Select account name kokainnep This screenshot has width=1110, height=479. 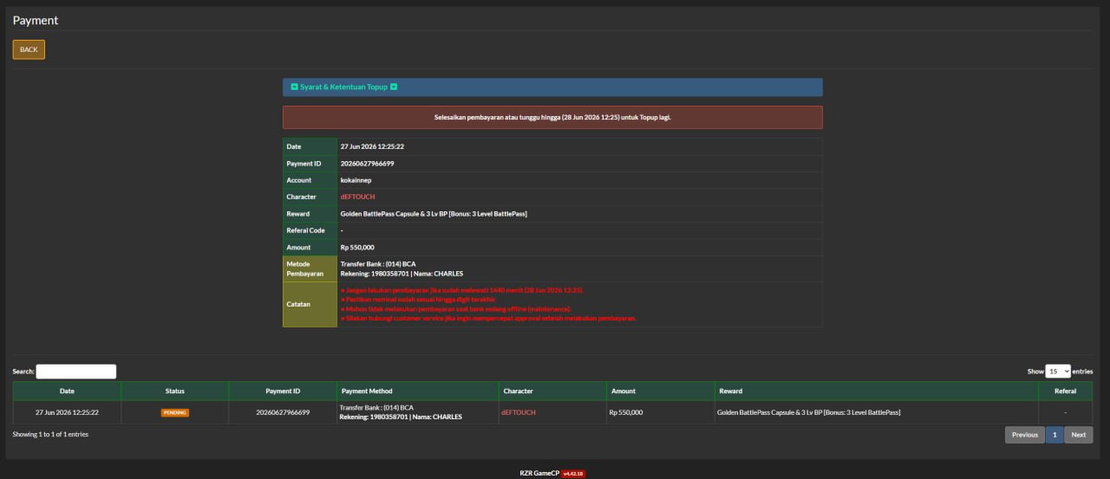[356, 180]
